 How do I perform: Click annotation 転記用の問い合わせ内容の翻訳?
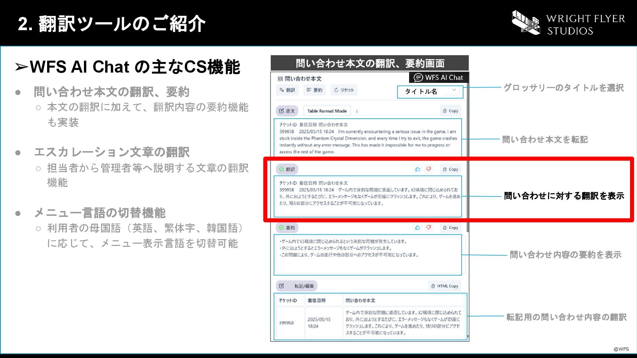click(566, 317)
